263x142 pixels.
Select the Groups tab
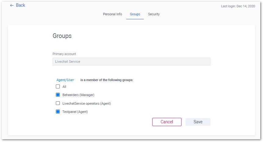pos(135,14)
